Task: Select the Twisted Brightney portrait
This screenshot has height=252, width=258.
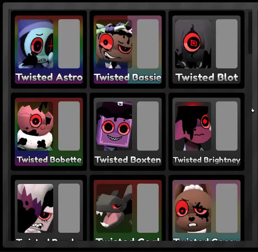Action: pos(193,126)
